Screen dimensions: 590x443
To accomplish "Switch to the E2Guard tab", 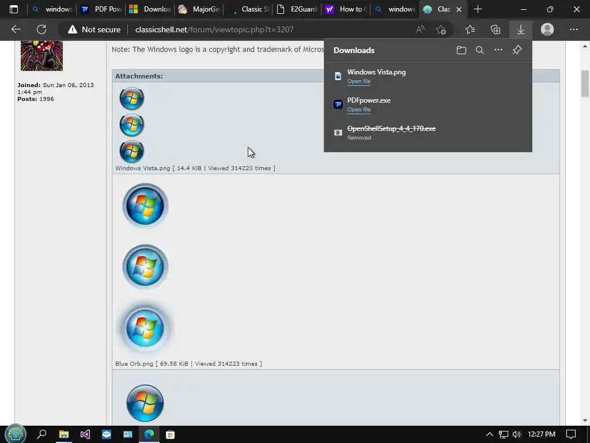I will [x=297, y=9].
